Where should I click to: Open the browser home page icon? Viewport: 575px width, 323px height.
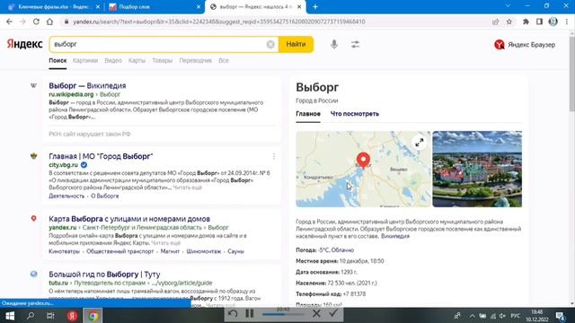point(50,22)
